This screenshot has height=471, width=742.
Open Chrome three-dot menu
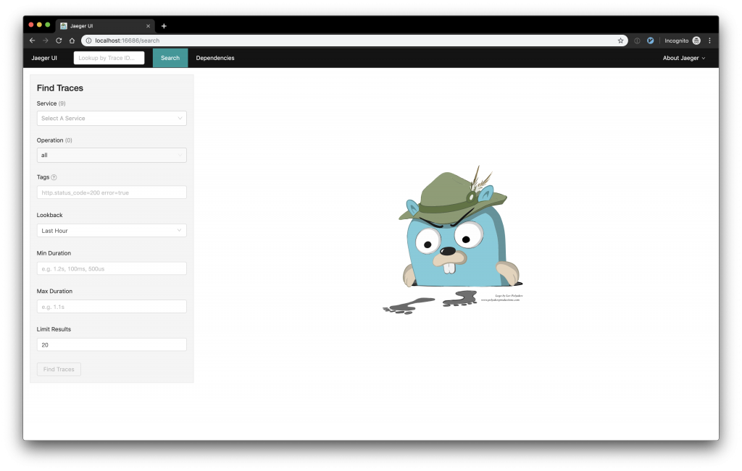click(709, 41)
